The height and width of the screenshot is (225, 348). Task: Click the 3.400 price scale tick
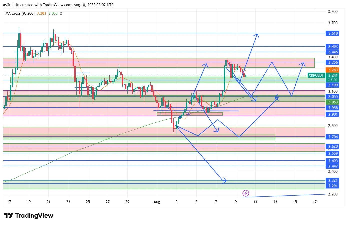point(333,57)
